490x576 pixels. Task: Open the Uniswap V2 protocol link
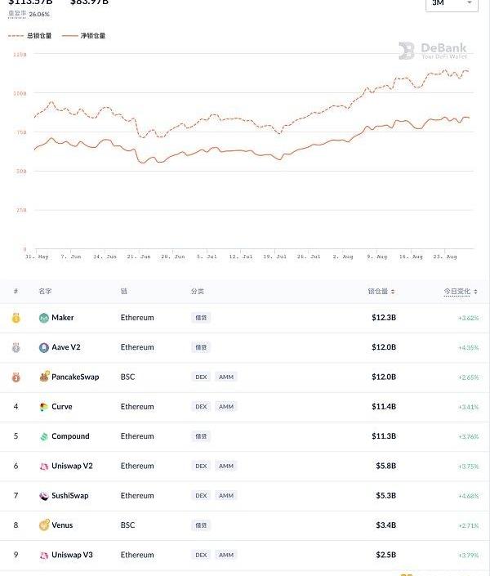click(x=72, y=466)
